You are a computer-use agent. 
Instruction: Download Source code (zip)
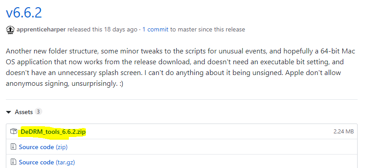(43, 147)
